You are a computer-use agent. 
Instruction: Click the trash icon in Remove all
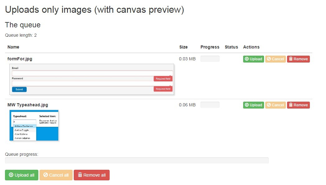[80, 175]
